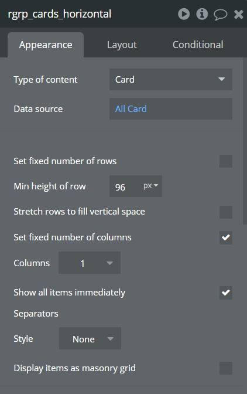Uncheck Set fixed number of columns
The width and height of the screenshot is (247, 394).
(x=226, y=237)
